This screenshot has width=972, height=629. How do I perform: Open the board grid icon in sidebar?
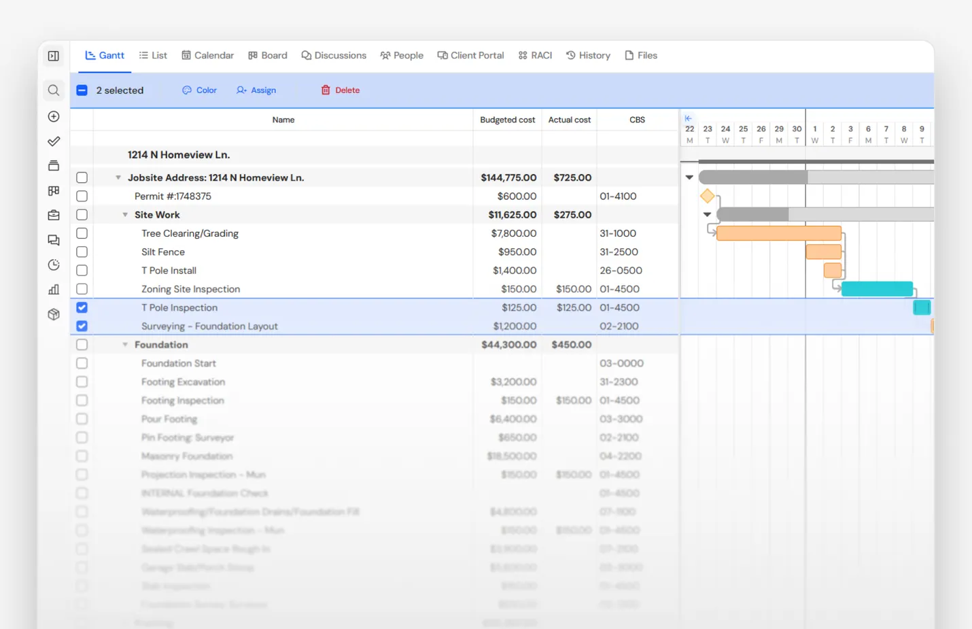coord(54,191)
